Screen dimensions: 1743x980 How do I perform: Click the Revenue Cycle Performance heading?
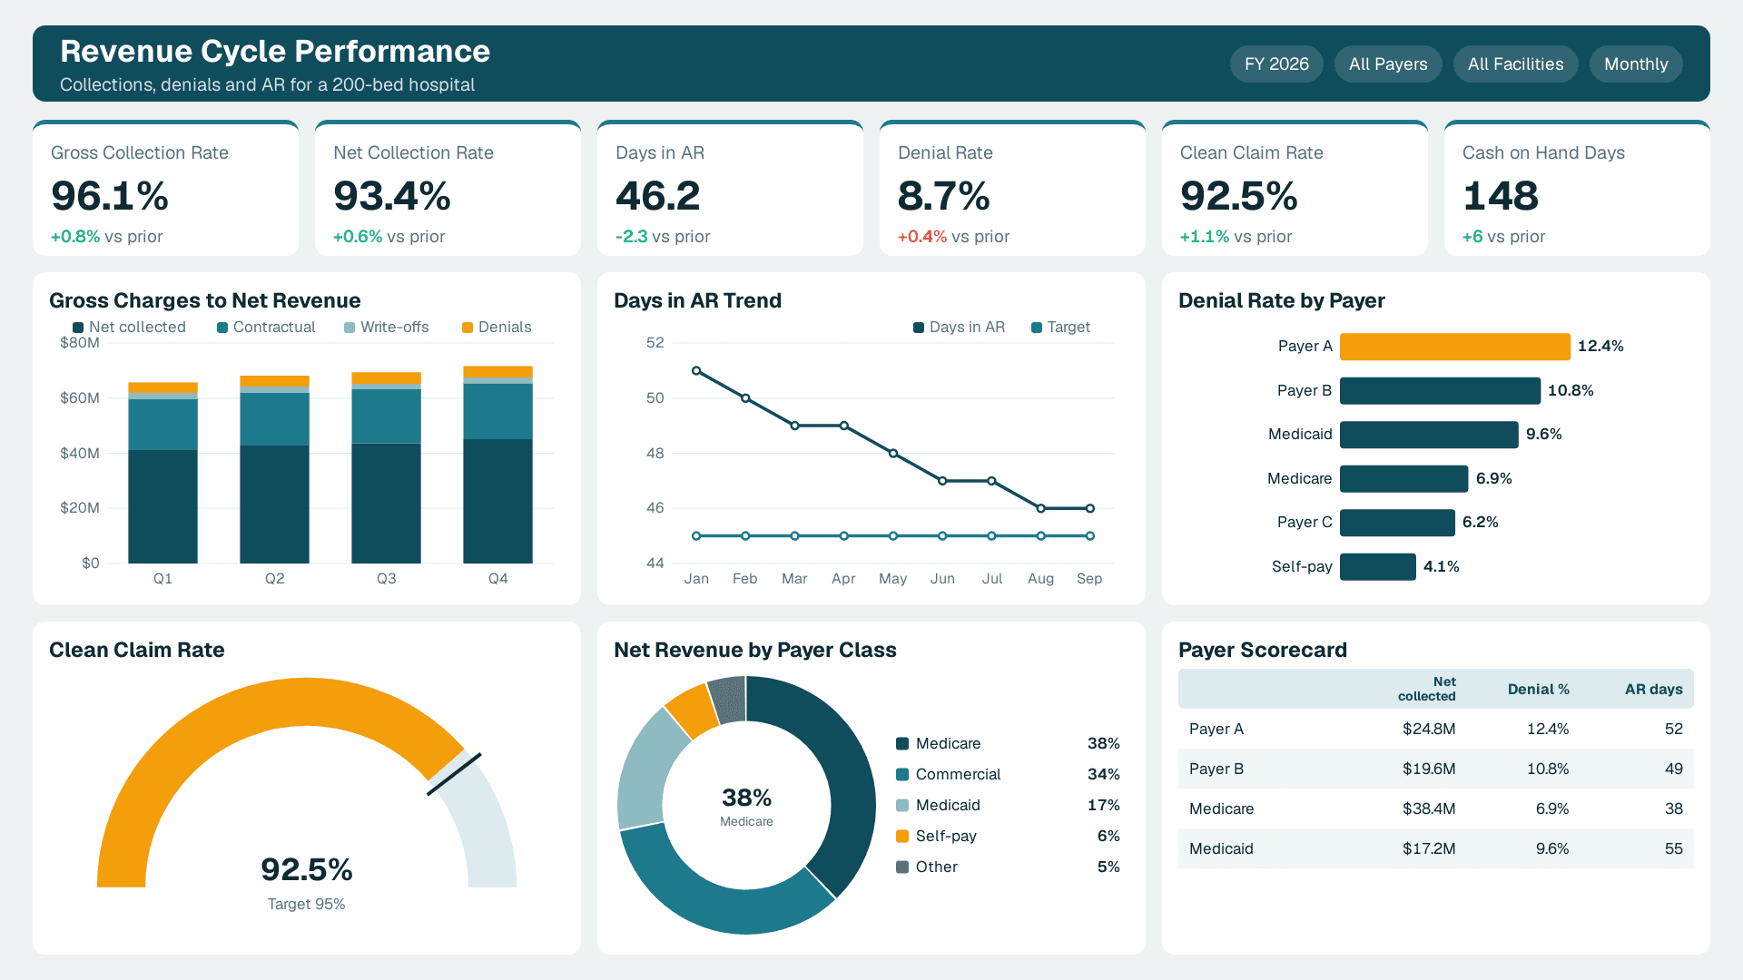(275, 52)
